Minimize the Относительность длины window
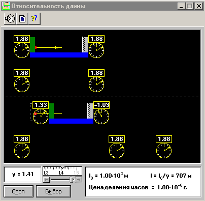Viewport: 205px width, 201px height. 182,6
